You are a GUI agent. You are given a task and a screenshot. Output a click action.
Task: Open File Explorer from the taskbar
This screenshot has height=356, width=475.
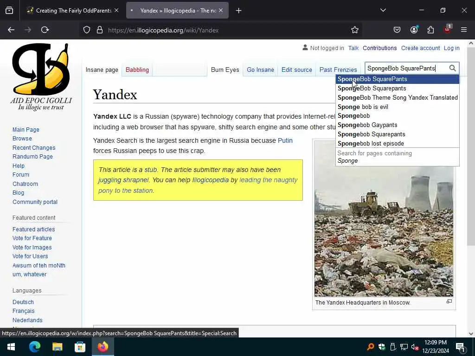tap(57, 347)
